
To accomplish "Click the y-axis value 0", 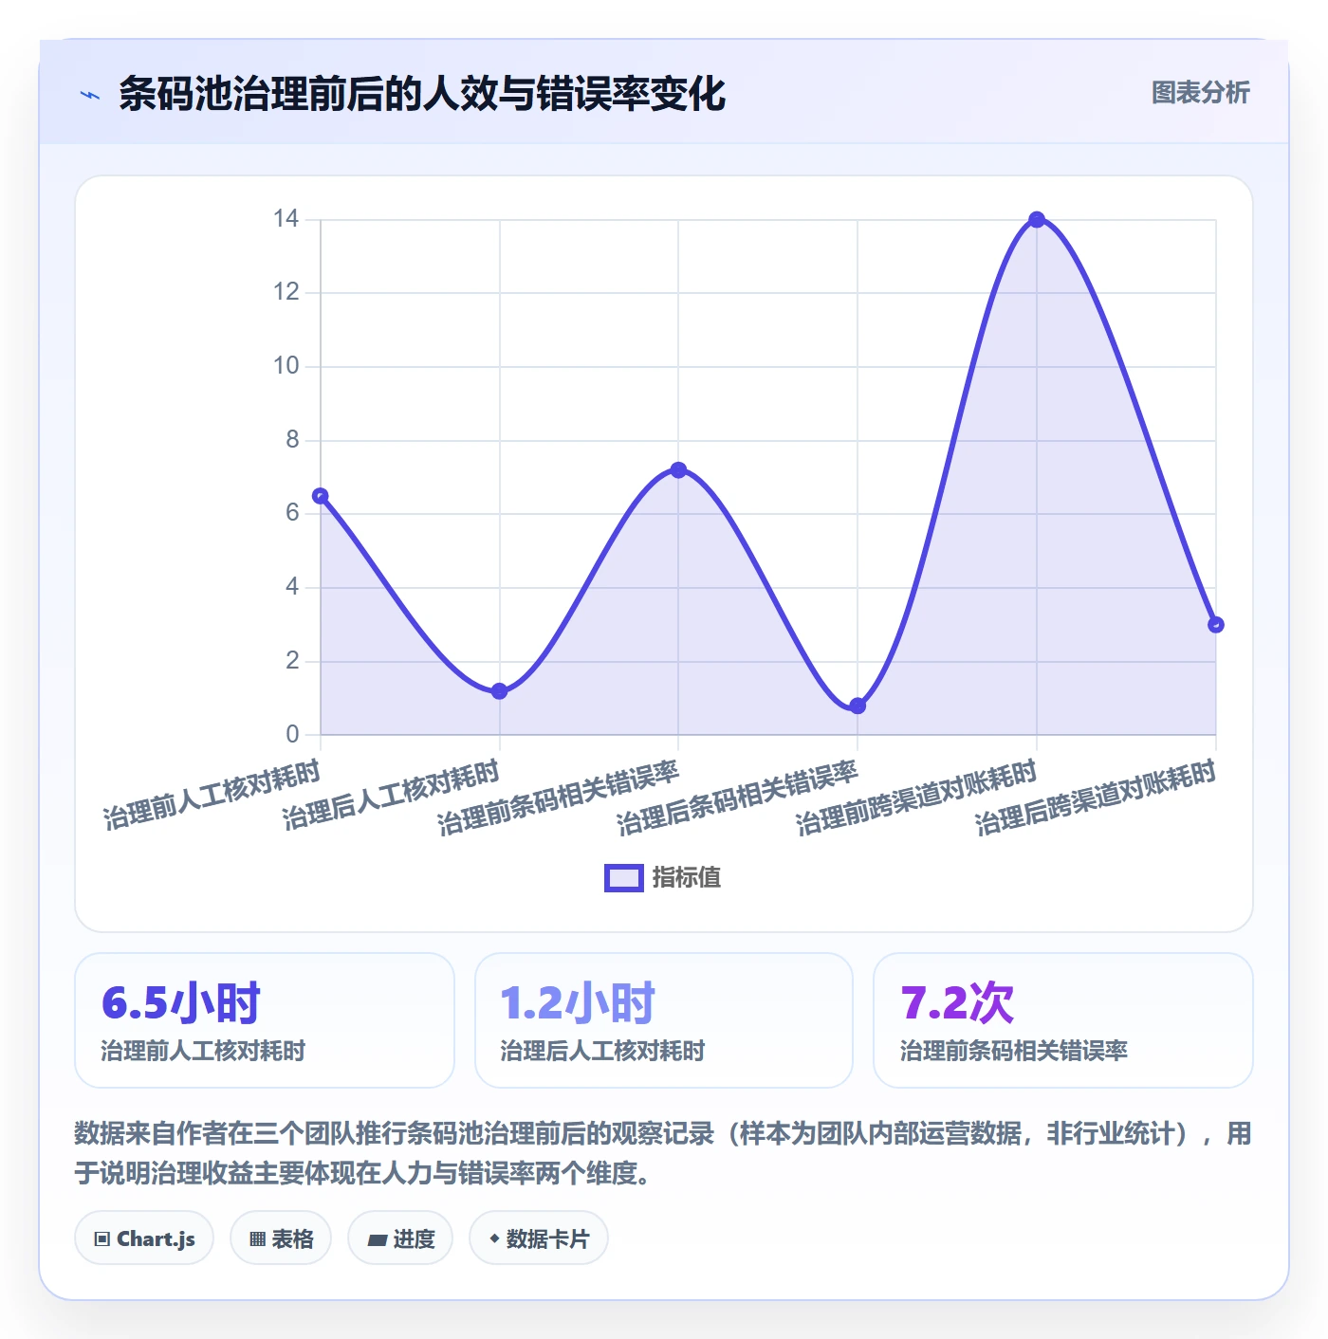I will coord(292,734).
